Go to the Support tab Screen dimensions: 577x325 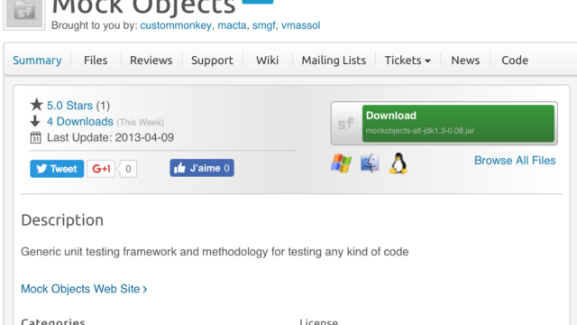click(x=212, y=60)
